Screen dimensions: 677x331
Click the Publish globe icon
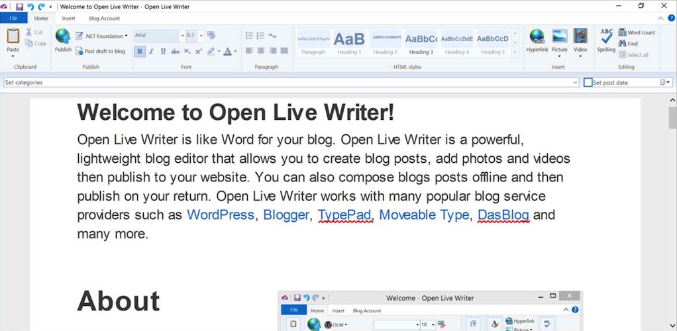click(x=63, y=36)
